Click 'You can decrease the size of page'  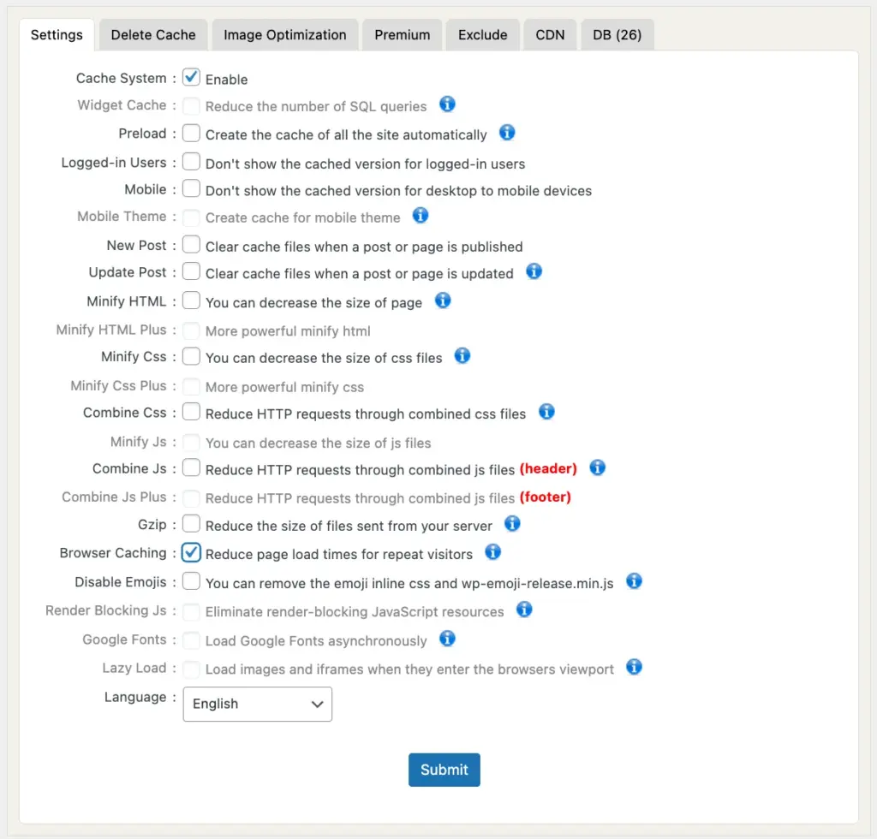[x=313, y=302]
